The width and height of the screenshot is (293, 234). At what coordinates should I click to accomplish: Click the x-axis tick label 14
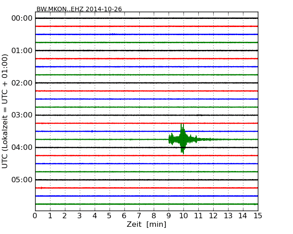[x=243, y=216]
